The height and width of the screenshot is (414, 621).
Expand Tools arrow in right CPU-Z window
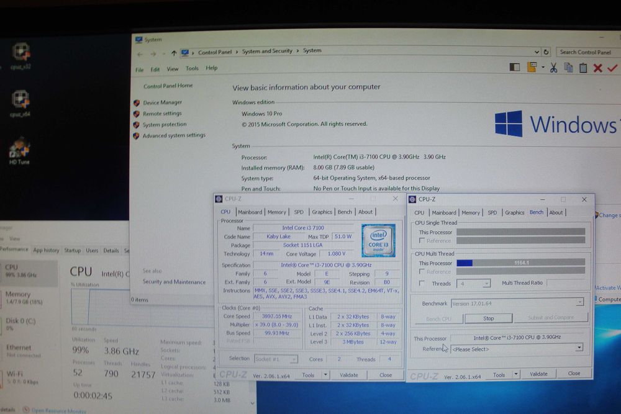[x=515, y=374]
